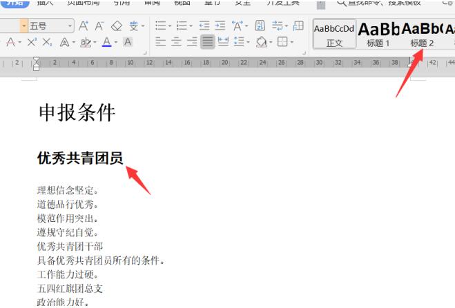Screen dimensions: 455x308
Task: Open the 页面布局 tab
Action: (x=84, y=3)
